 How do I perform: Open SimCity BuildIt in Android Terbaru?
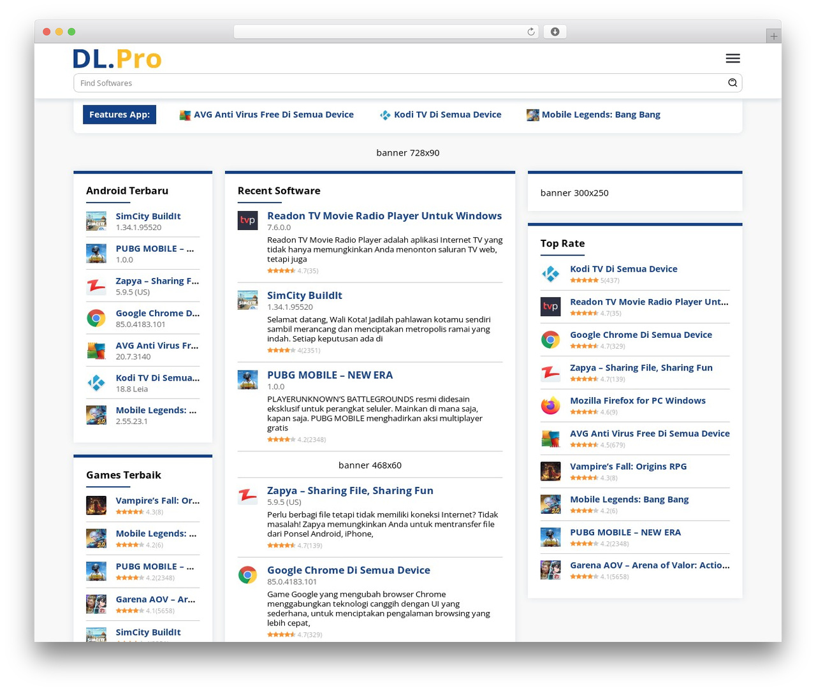point(148,216)
